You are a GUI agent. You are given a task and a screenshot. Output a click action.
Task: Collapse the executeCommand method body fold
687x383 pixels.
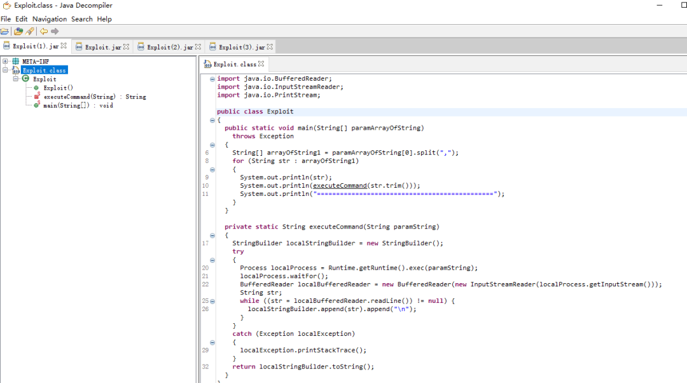click(212, 236)
